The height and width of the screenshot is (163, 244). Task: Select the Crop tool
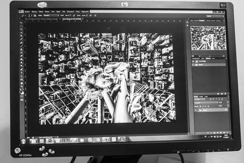(x=21, y=36)
